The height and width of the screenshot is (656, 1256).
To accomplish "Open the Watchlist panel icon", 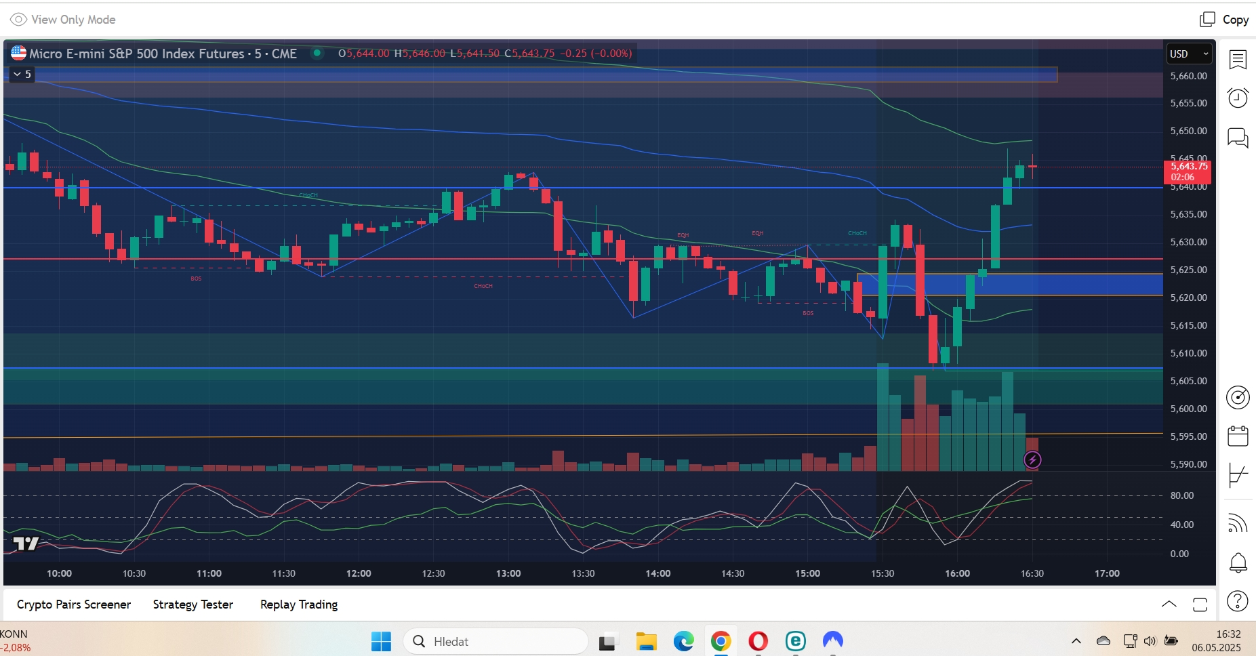I will [x=1238, y=60].
